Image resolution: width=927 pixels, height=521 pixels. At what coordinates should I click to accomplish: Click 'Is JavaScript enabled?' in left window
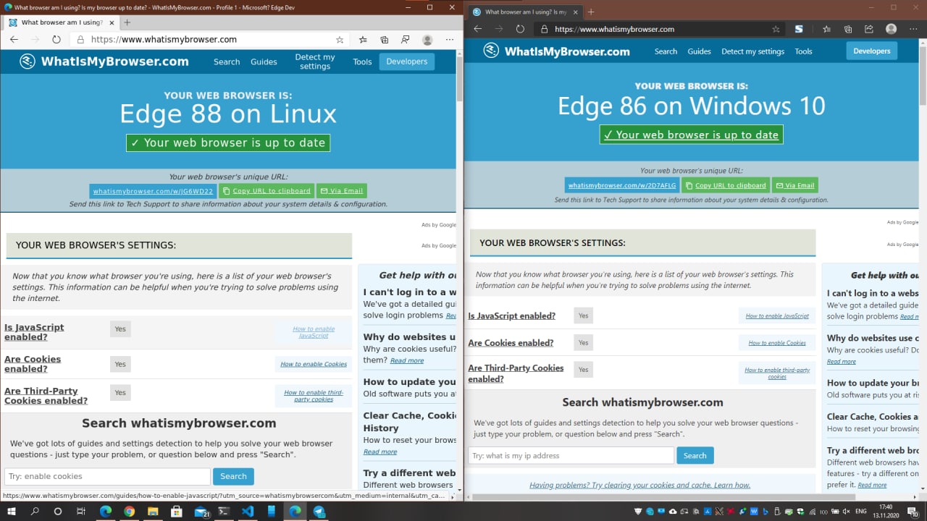coord(34,332)
